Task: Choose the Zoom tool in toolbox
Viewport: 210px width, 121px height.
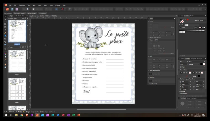Action: (5, 67)
